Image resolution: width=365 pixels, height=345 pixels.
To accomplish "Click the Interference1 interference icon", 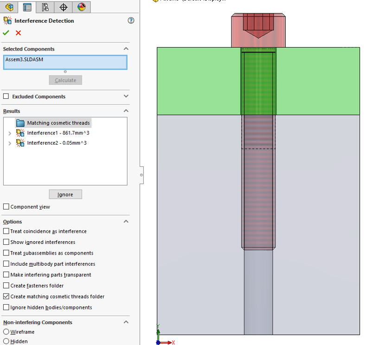I will 20,133.
